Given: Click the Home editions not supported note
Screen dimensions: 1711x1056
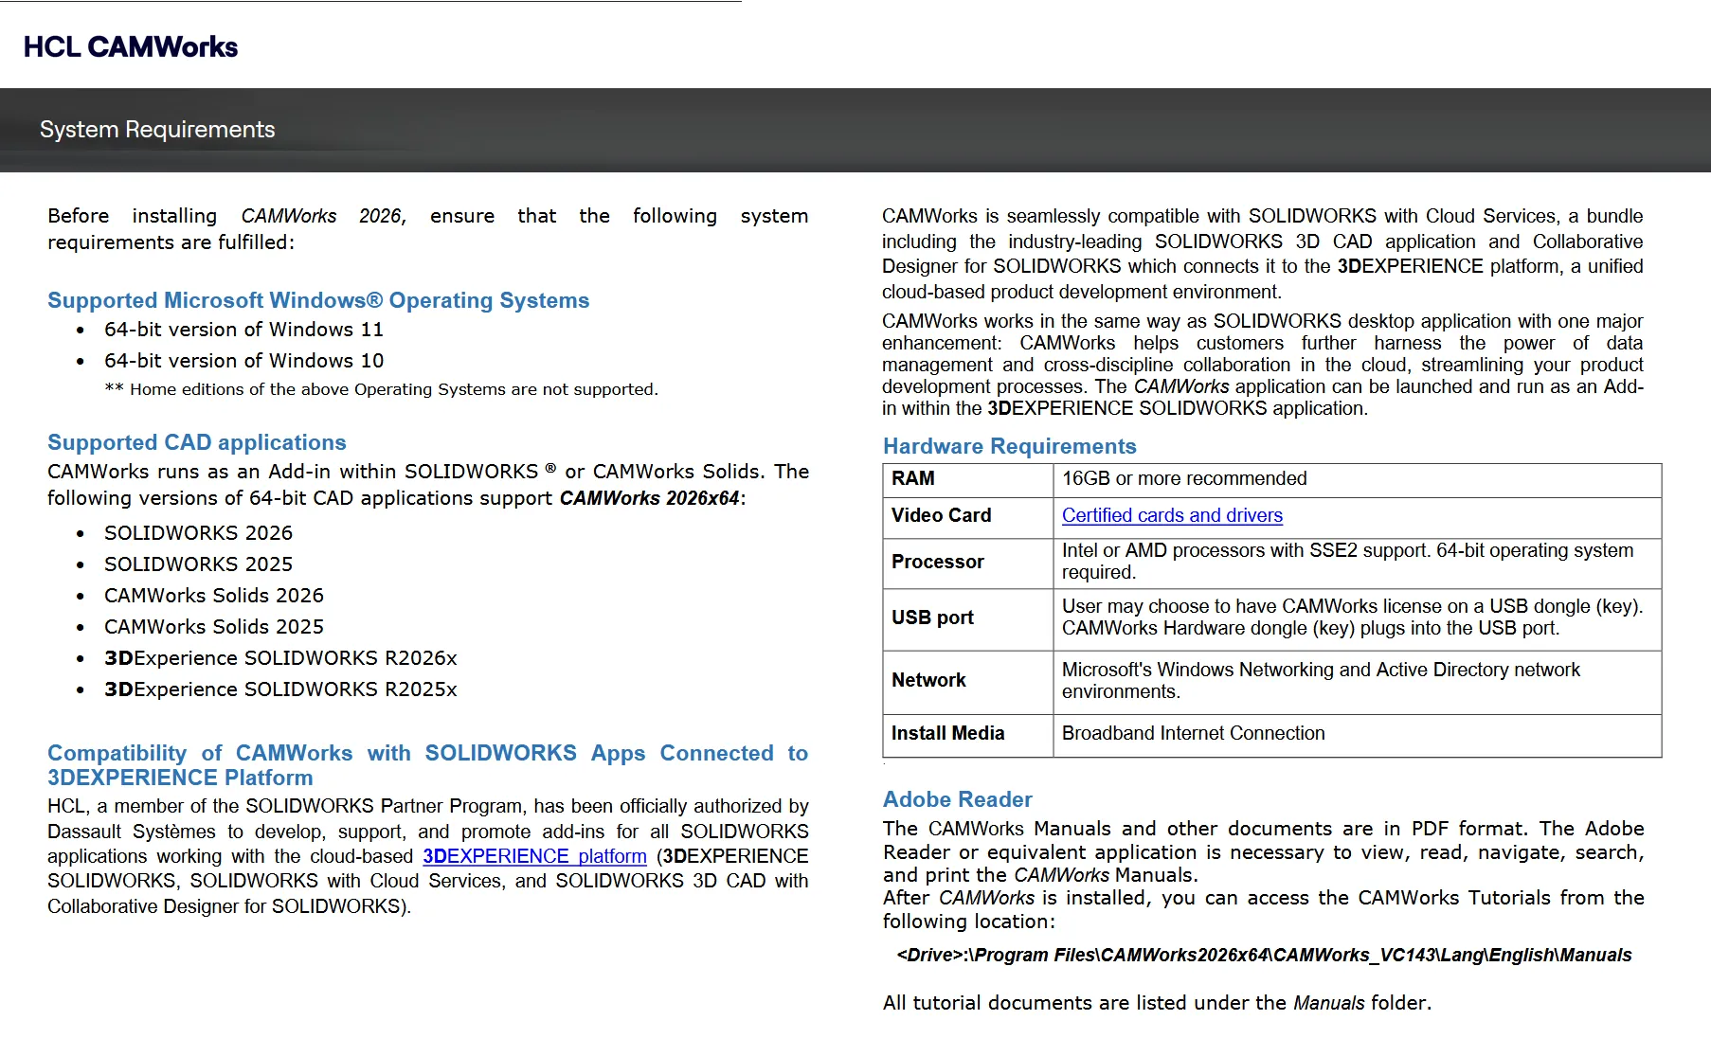Looking at the screenshot, I should coord(381,389).
